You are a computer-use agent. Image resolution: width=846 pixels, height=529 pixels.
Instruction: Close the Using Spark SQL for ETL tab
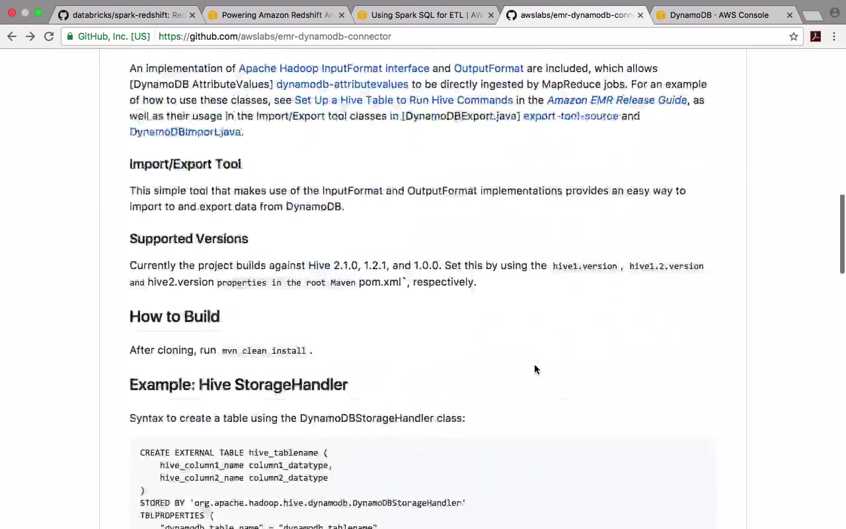point(490,15)
